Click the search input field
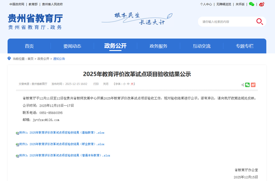The height and width of the screenshot is (181, 275). click(x=226, y=21)
